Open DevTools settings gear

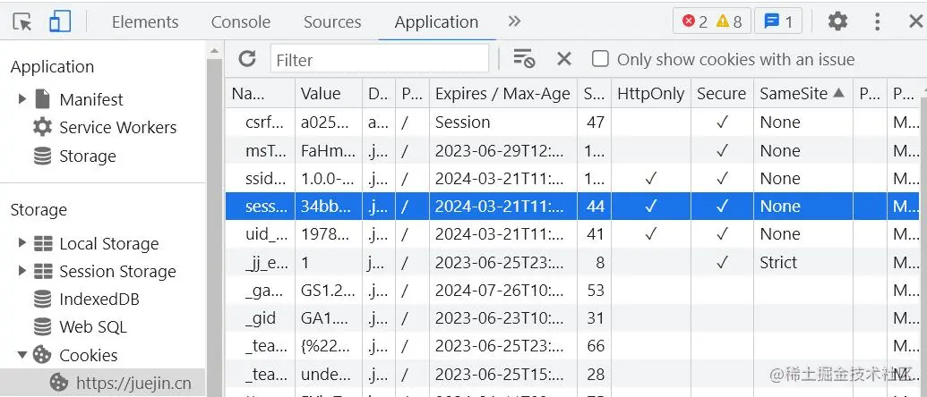click(x=837, y=21)
